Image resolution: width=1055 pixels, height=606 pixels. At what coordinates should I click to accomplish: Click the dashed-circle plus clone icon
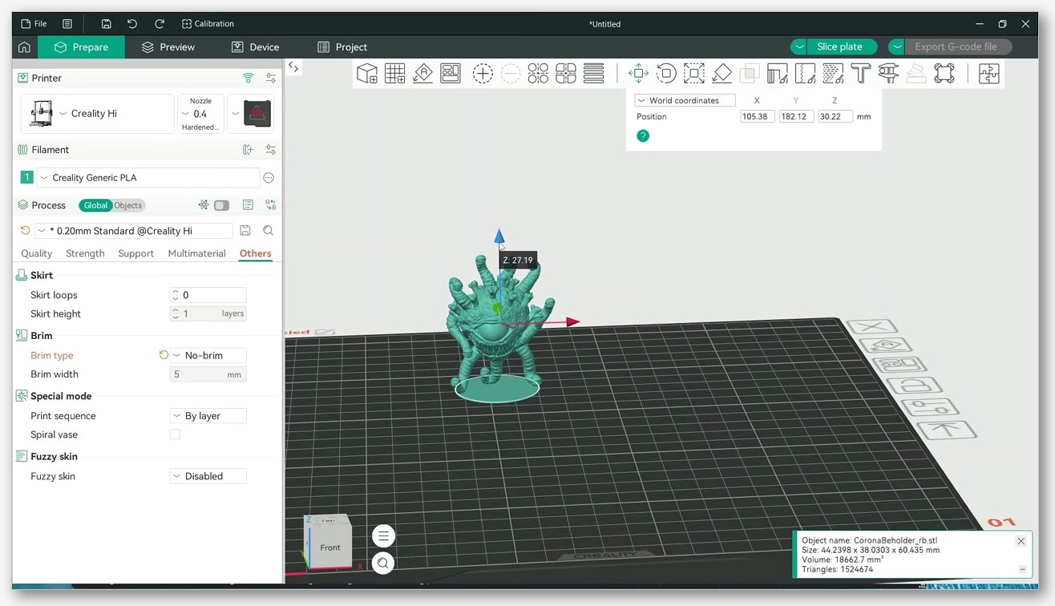tap(483, 74)
